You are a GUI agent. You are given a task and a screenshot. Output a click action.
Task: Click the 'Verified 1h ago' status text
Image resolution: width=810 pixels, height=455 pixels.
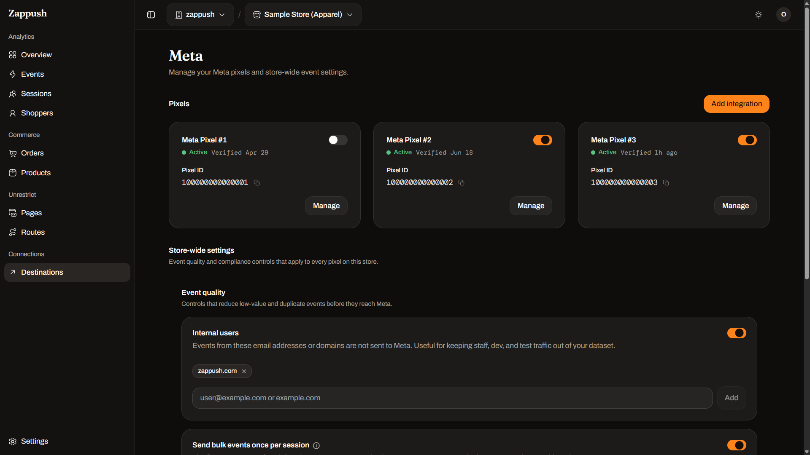click(x=649, y=153)
